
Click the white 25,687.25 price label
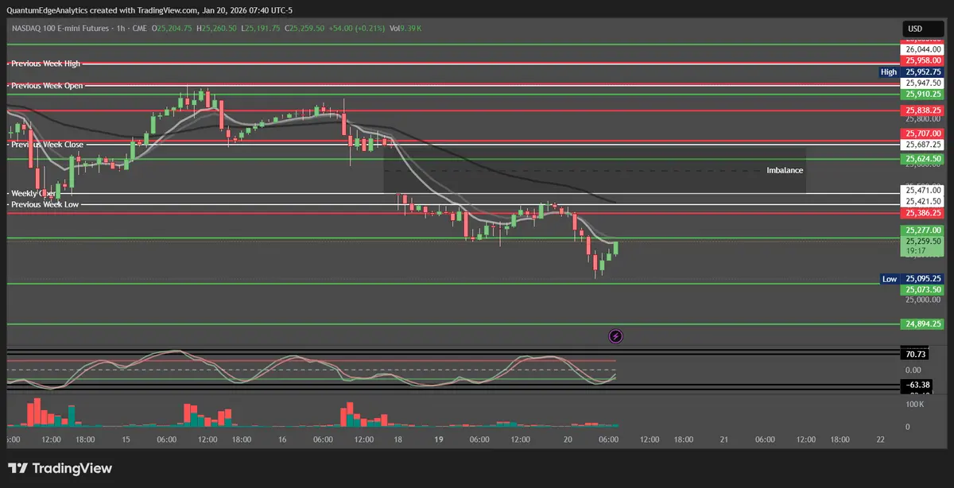[x=922, y=145]
